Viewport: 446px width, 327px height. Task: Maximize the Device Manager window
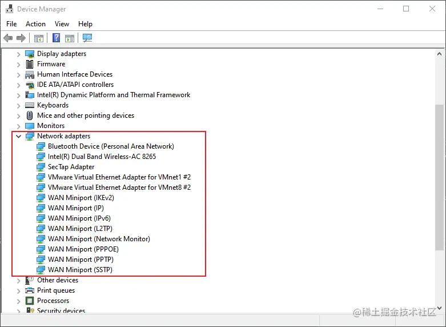(x=406, y=9)
